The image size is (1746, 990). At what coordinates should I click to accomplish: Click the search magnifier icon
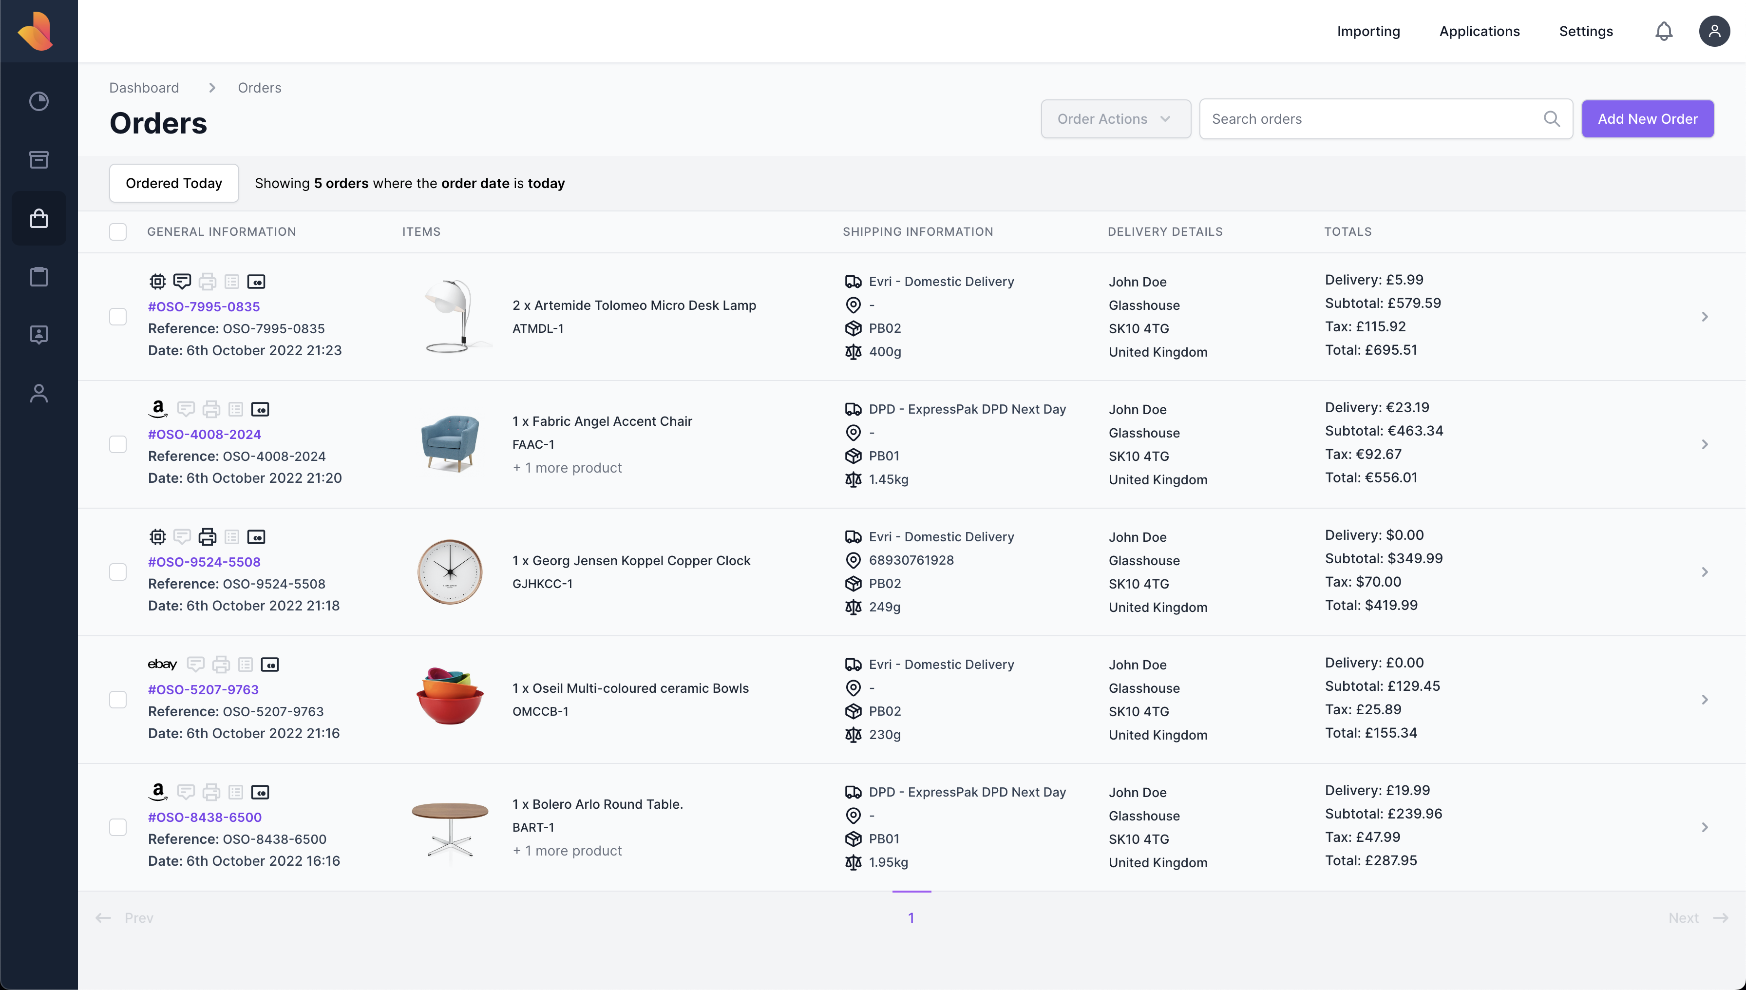[1551, 119]
